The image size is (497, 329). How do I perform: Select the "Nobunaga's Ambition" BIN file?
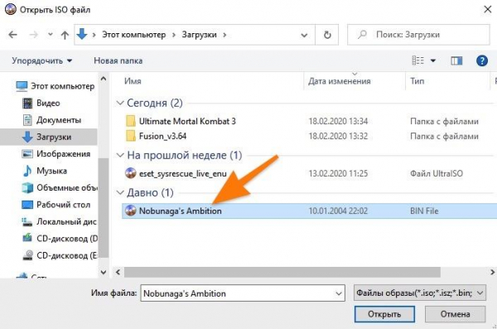(309, 210)
